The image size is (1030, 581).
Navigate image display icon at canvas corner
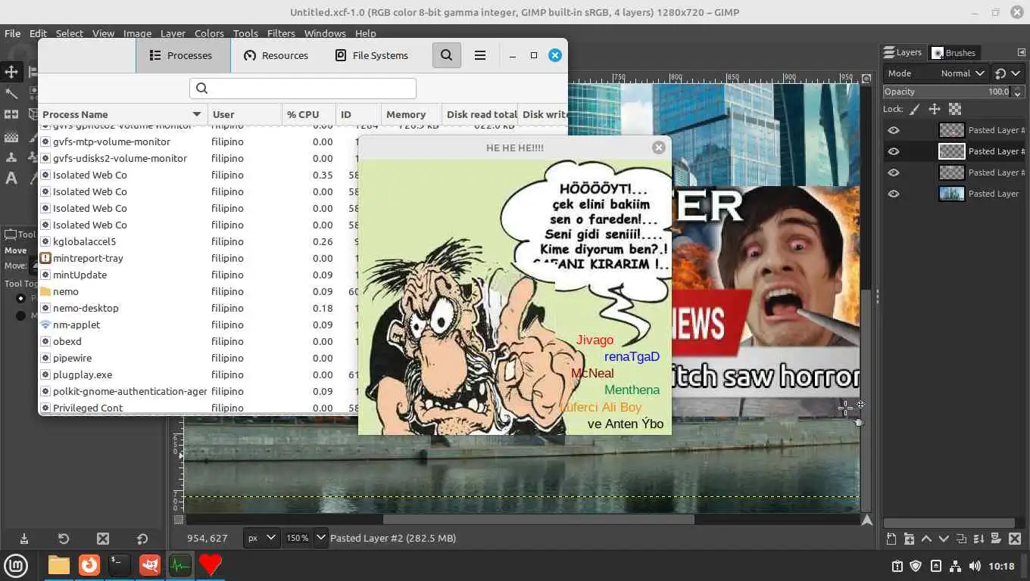[867, 520]
